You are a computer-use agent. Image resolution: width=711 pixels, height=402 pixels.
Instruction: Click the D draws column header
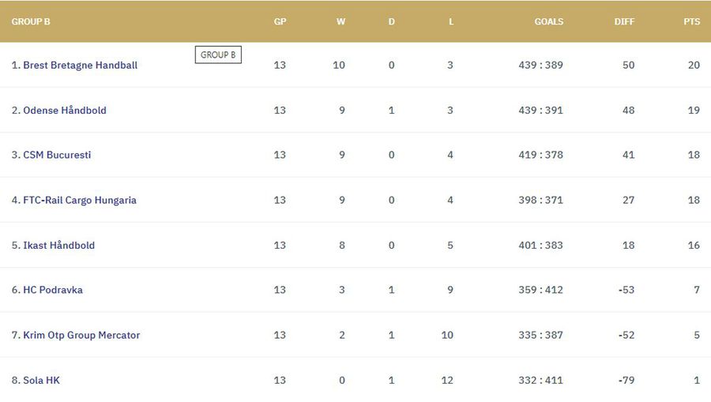[x=391, y=22]
